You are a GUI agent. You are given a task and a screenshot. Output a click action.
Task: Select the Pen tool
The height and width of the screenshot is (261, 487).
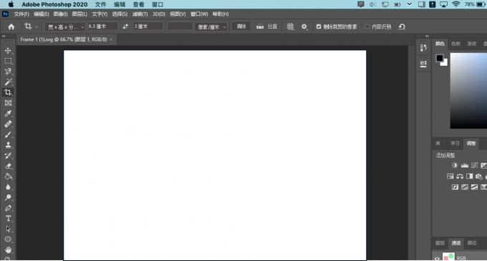(x=8, y=208)
